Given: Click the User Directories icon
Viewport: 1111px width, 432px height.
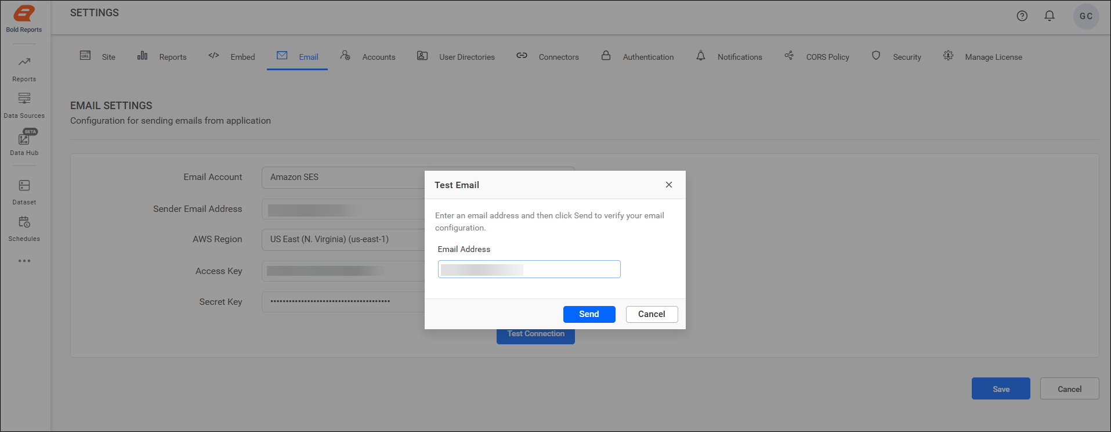Looking at the screenshot, I should (x=422, y=56).
